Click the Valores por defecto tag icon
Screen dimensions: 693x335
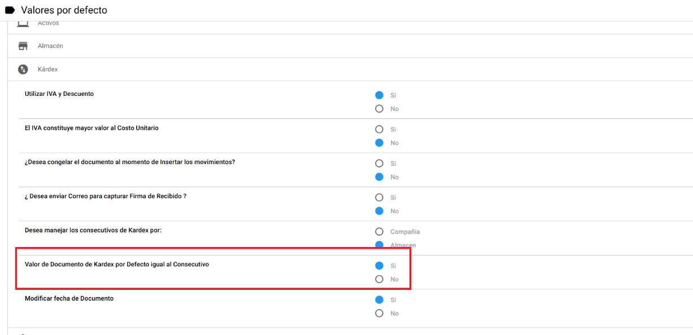point(10,10)
